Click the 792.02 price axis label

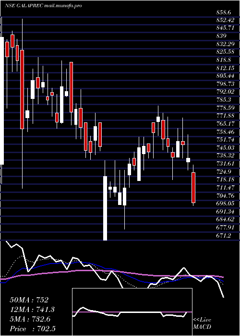226,92
